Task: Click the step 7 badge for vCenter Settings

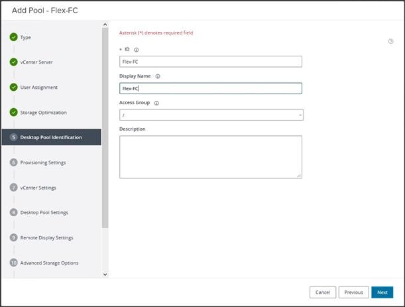Action: (13, 188)
